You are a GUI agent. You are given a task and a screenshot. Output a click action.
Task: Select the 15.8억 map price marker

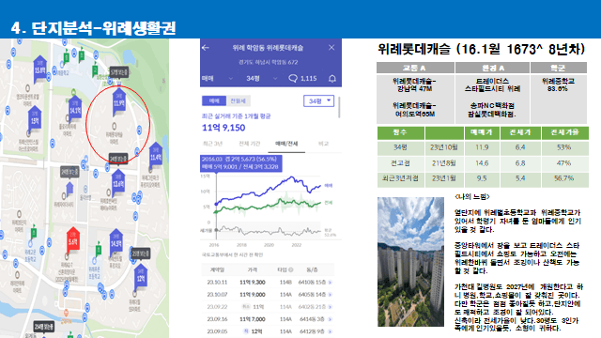coord(39,69)
